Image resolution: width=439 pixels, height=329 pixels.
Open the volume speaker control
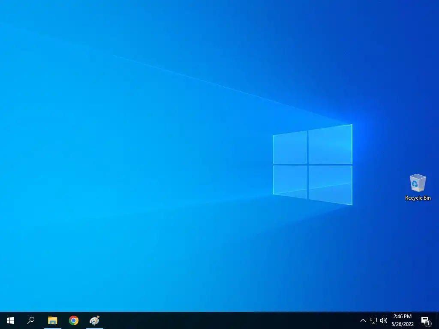click(x=384, y=320)
